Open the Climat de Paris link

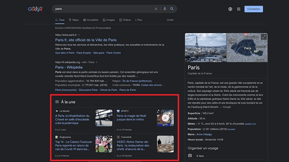(108, 90)
